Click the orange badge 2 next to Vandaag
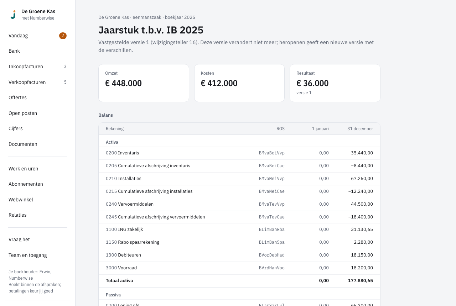 pos(63,36)
